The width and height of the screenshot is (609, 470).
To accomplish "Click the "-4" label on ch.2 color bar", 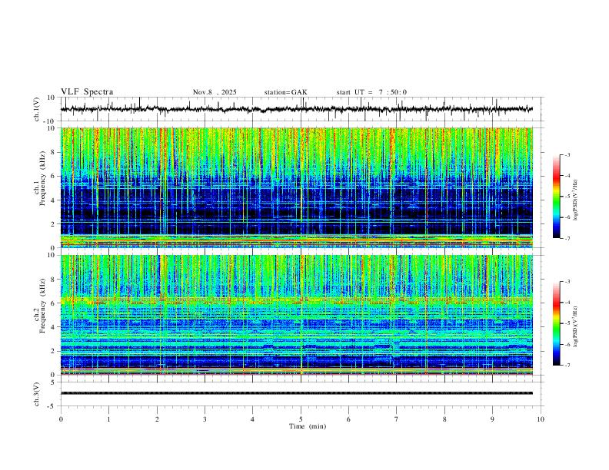I will [567, 303].
